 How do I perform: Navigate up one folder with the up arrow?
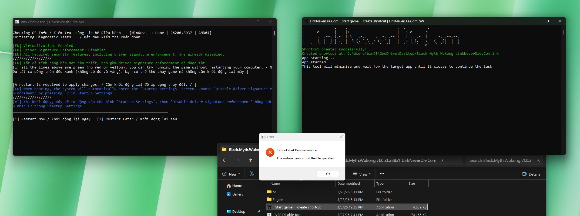(250, 160)
